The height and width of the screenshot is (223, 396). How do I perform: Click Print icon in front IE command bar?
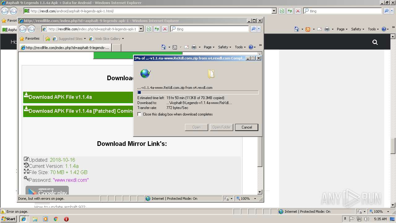pos(194,47)
